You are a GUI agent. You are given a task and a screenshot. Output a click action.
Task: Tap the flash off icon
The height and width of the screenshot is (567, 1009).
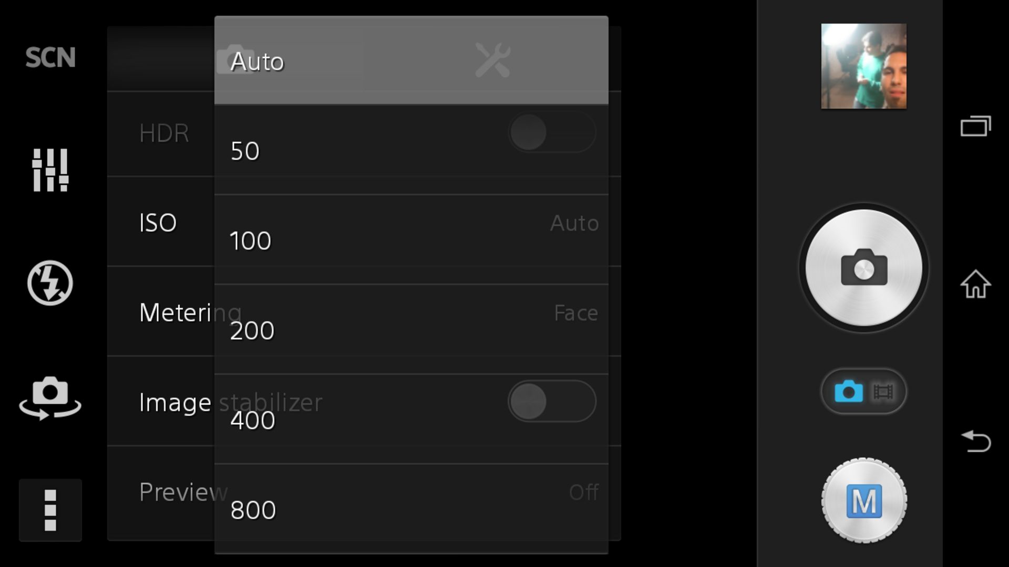(50, 283)
